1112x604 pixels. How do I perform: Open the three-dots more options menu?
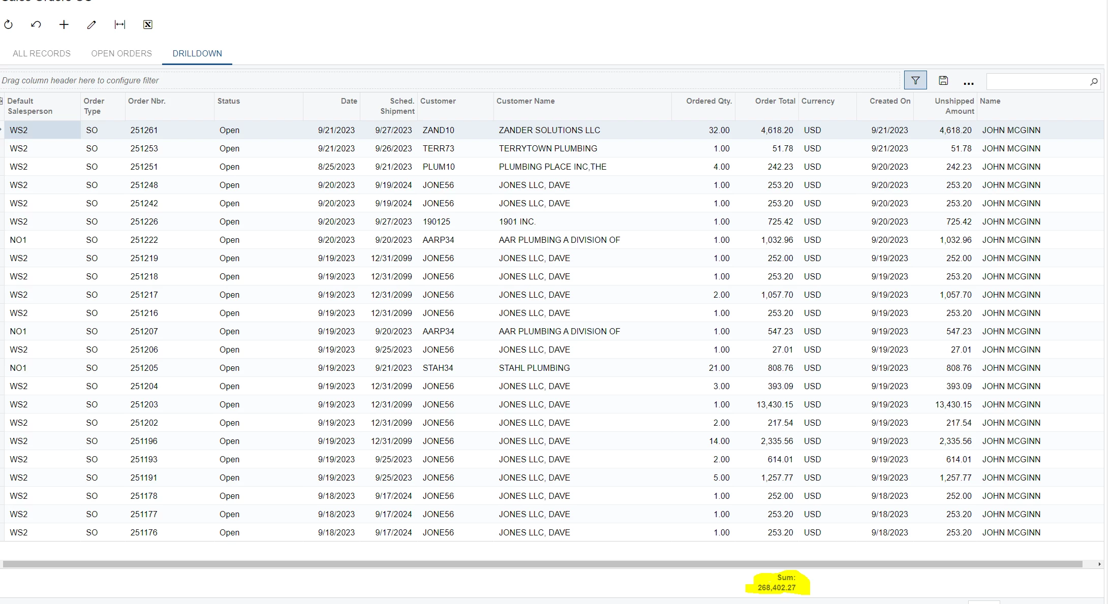click(x=969, y=81)
